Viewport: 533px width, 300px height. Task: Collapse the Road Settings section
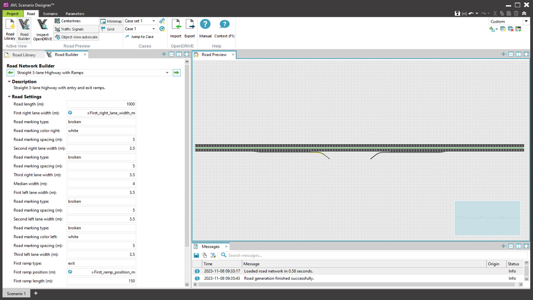[x=9, y=97]
